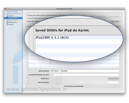Viewport: 129px width, 103px height.
Task: Select Karim 4 under Recent Devices
Action: tap(11, 24)
